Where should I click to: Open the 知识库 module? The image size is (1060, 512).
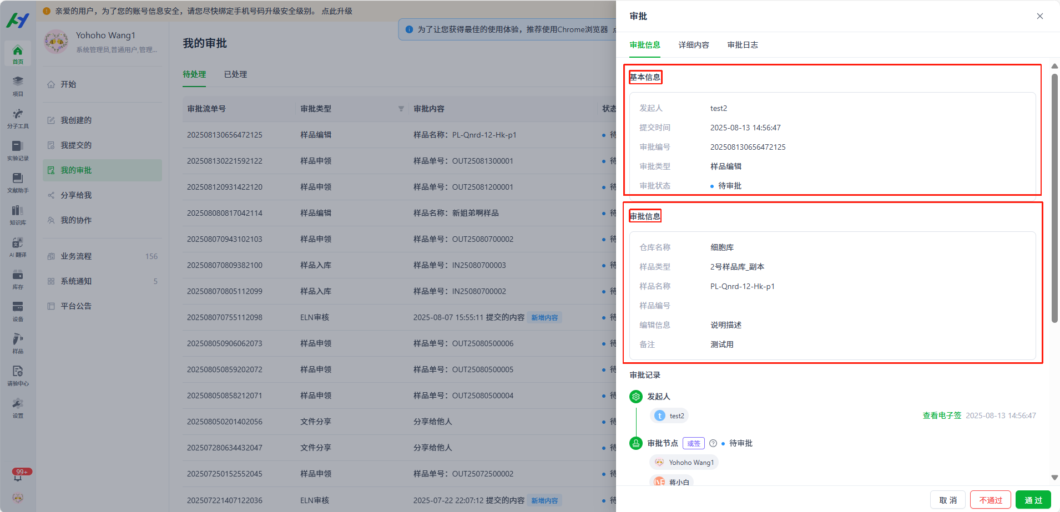click(x=18, y=215)
